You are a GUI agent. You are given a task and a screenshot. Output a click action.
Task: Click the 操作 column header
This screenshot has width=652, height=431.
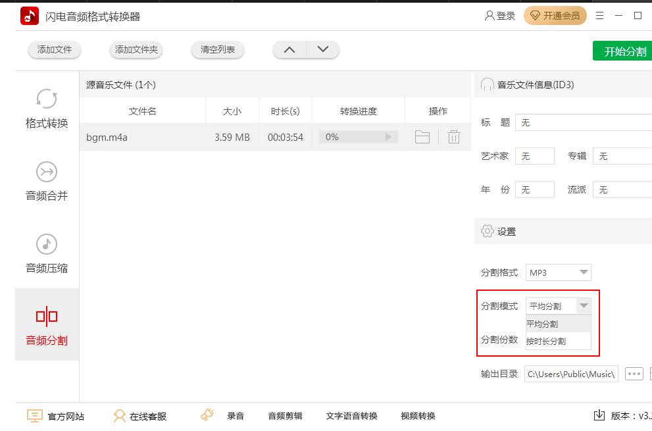pos(438,111)
